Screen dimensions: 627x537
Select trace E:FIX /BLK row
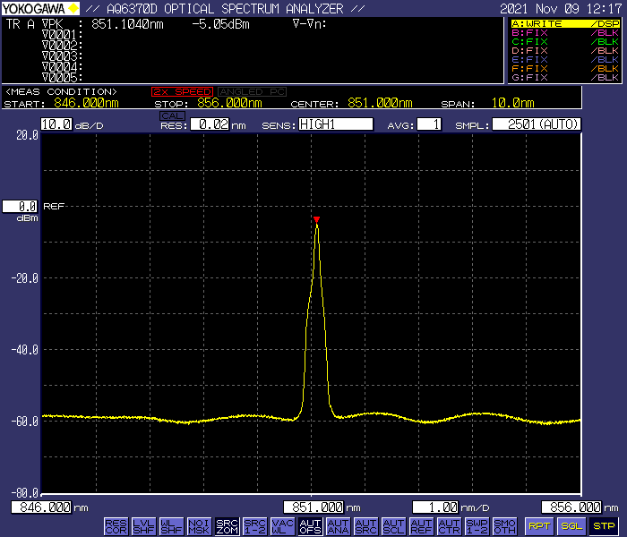pos(565,60)
